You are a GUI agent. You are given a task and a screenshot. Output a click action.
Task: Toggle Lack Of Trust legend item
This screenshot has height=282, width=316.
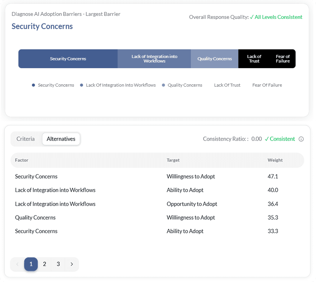pyautogui.click(x=227, y=85)
